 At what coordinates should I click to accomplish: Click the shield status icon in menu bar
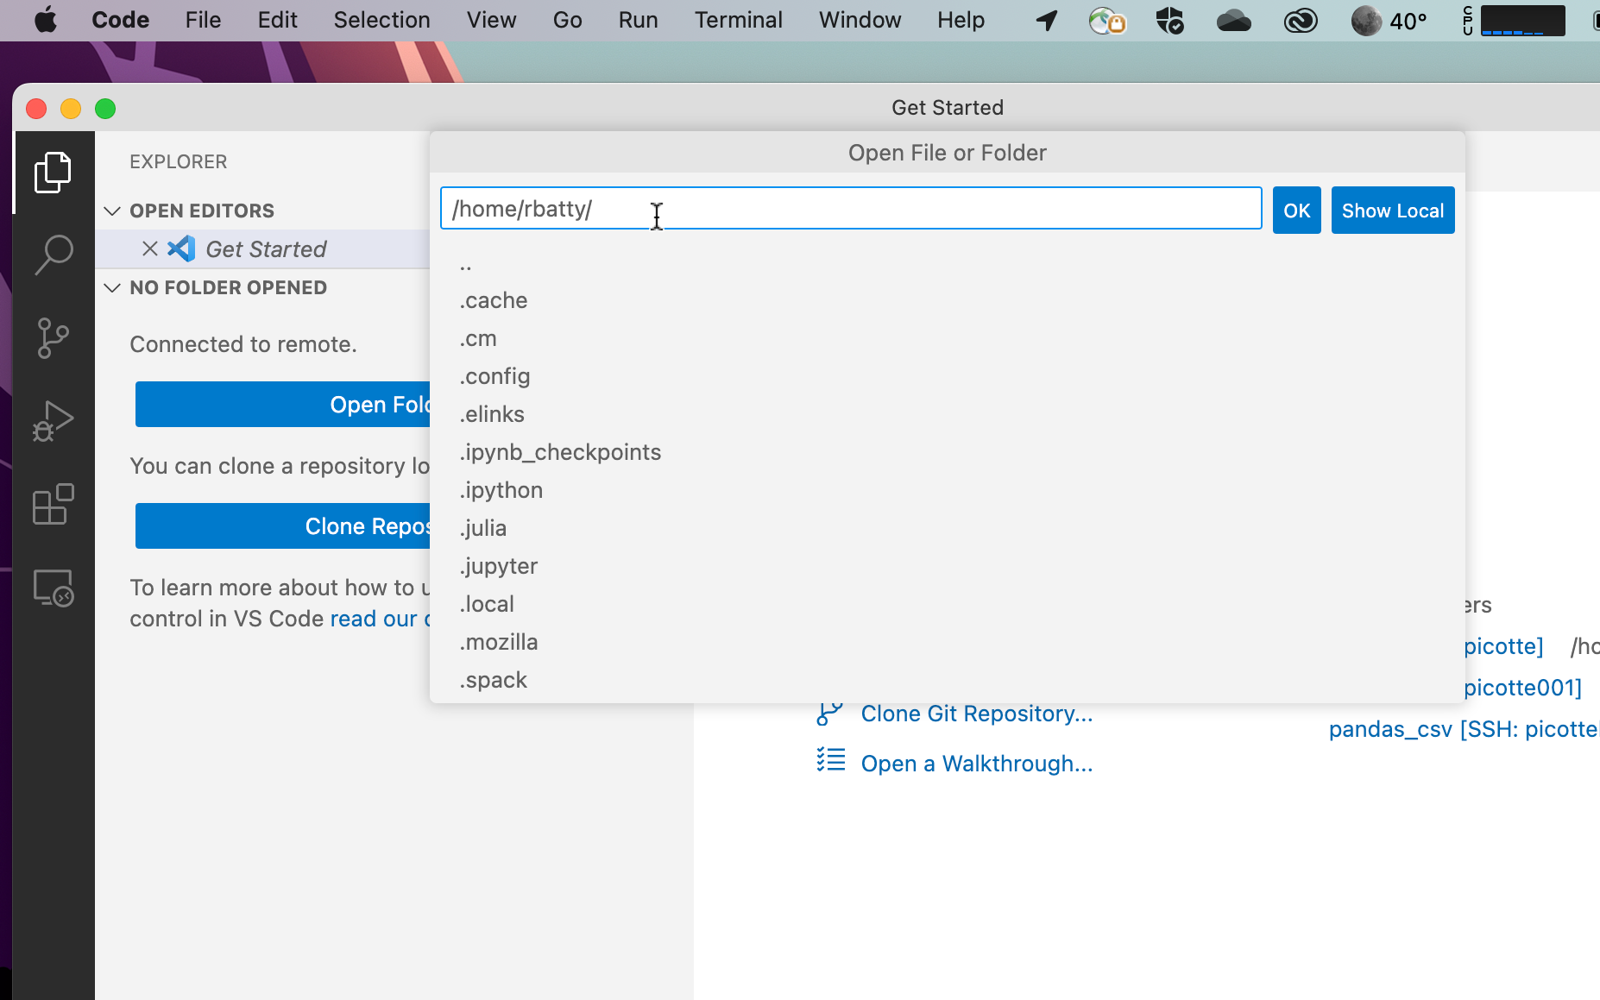tap(1169, 20)
